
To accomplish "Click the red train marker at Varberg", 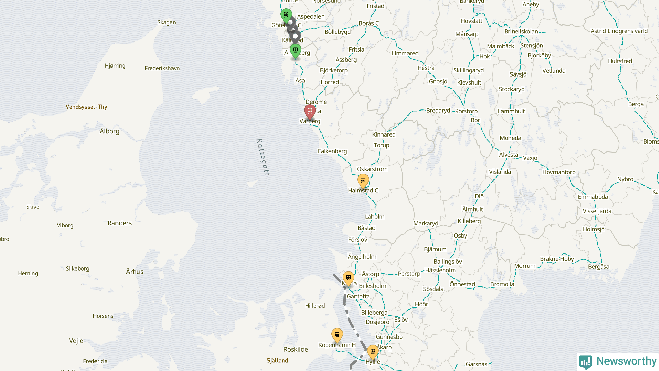I will click(x=310, y=112).
